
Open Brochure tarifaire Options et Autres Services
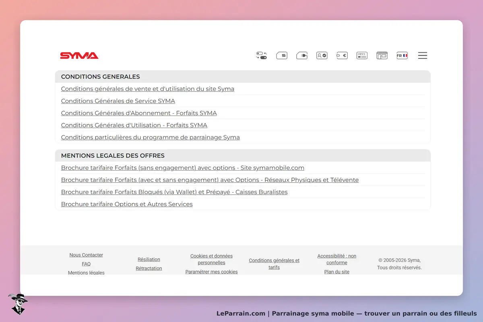pyautogui.click(x=127, y=204)
